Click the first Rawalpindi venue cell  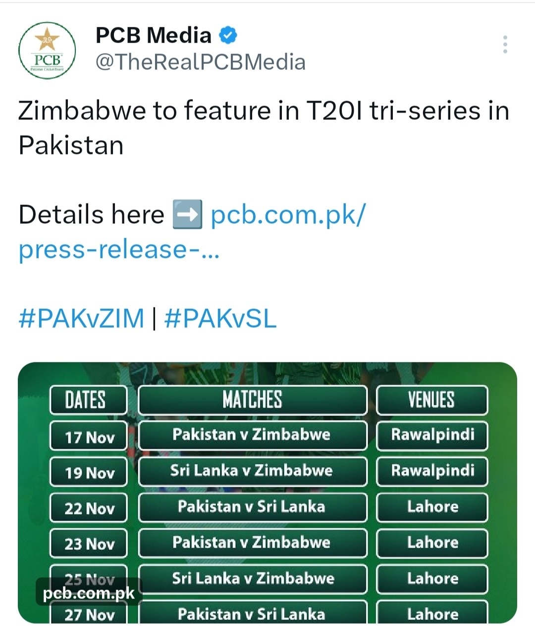(432, 435)
